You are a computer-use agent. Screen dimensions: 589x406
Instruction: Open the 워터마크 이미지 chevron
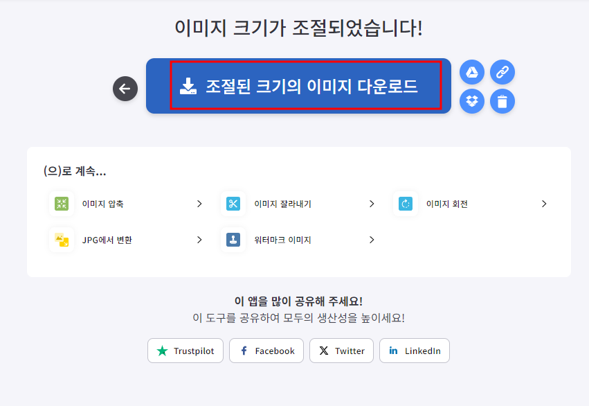(372, 240)
